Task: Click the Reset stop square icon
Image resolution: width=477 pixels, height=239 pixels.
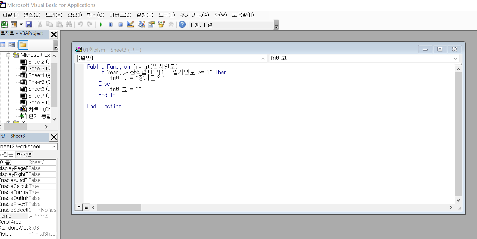Action: pyautogui.click(x=121, y=25)
